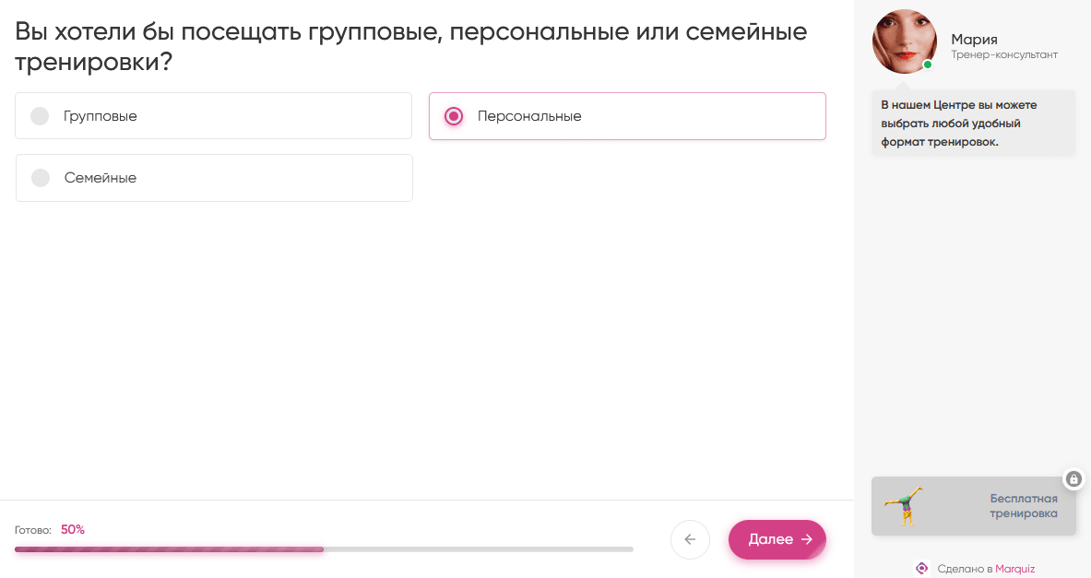Image resolution: width=1091 pixels, height=578 pixels.
Task: Choose the "Персональные" radio option
Action: (454, 116)
